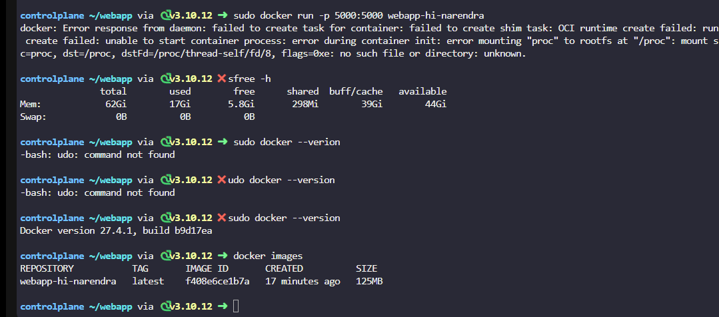Click the Python icon on the docker run prompt
719x317 pixels.
(x=165, y=15)
